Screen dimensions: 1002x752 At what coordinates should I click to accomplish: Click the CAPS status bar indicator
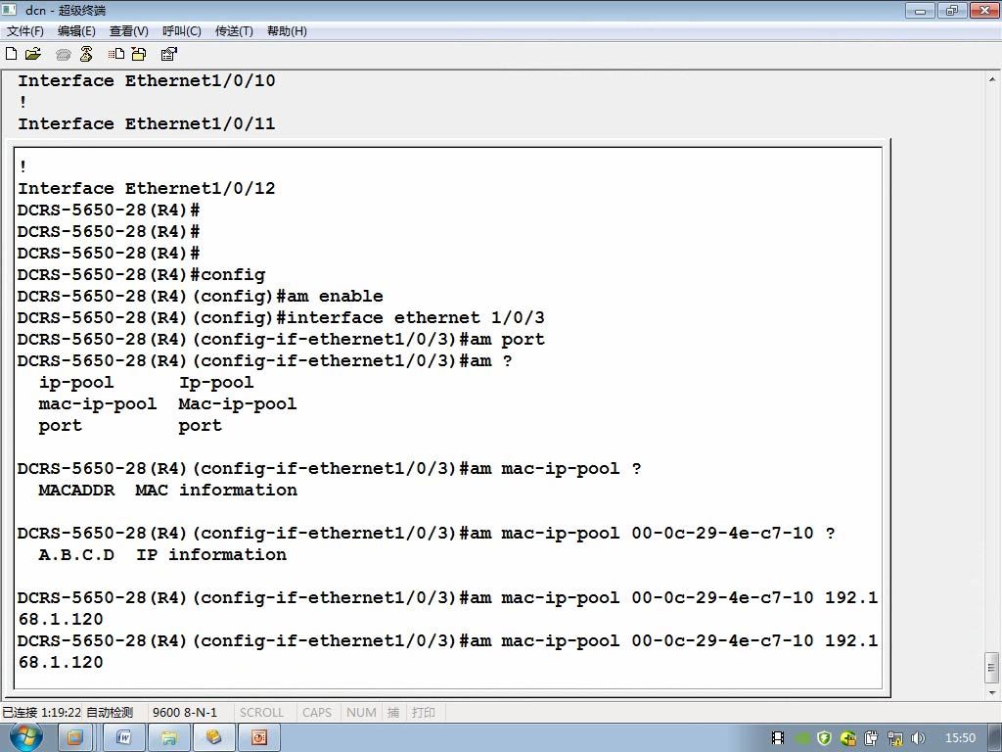point(317,713)
